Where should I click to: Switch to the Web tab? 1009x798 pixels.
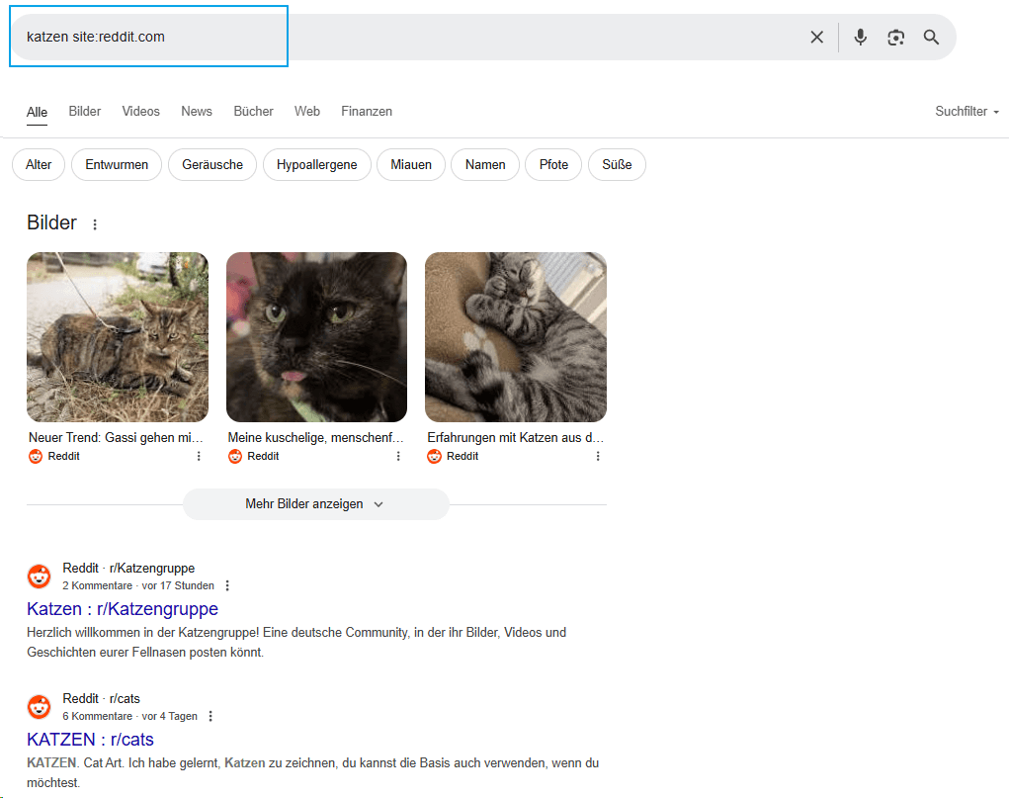pos(307,112)
